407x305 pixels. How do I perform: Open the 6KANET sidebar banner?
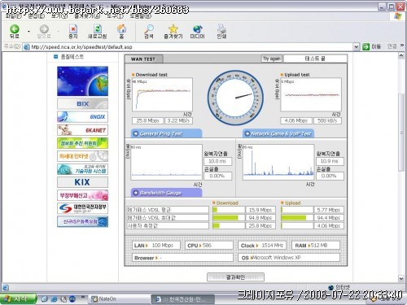click(82, 130)
